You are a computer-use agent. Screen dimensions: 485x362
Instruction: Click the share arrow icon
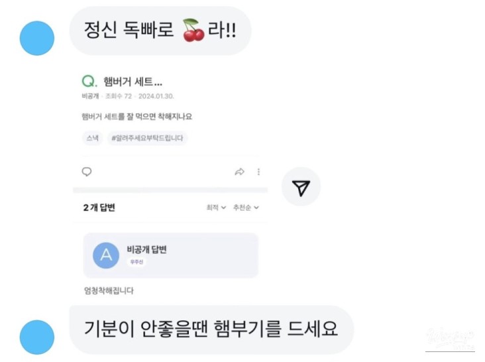pyautogui.click(x=239, y=172)
